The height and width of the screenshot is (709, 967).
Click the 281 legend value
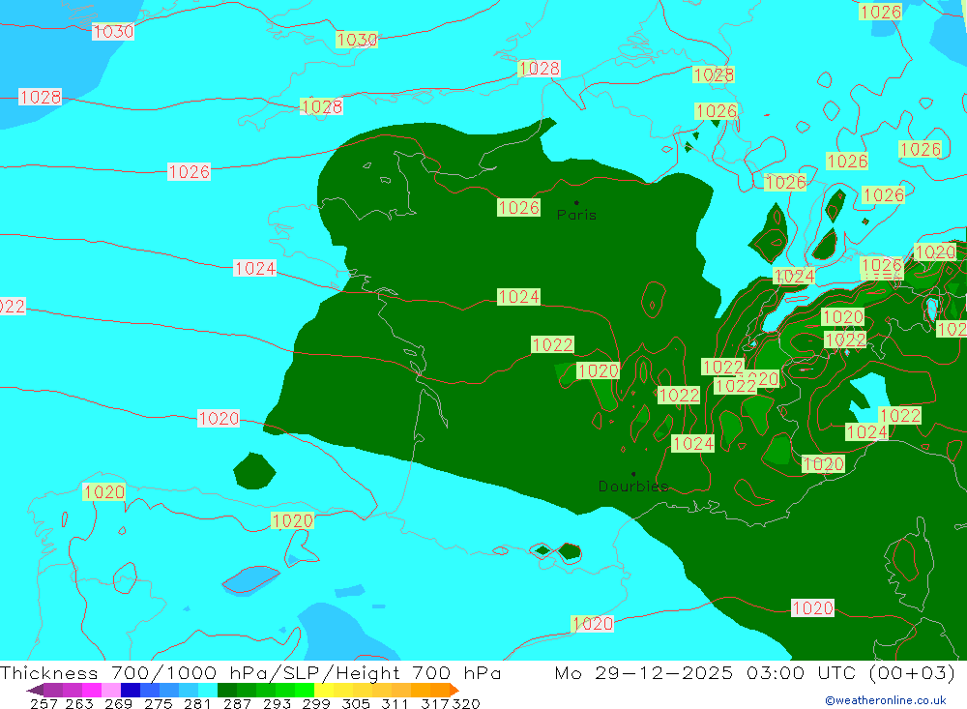coord(197,703)
